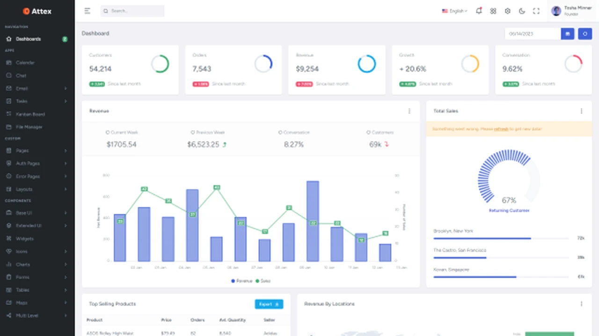The width and height of the screenshot is (599, 336).
Task: Click the Maps sidebar icon
Action: tap(8, 303)
